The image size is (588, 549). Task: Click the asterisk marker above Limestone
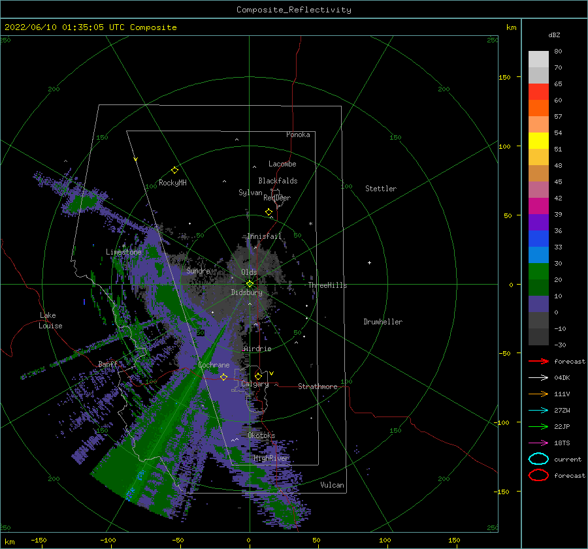[123, 246]
